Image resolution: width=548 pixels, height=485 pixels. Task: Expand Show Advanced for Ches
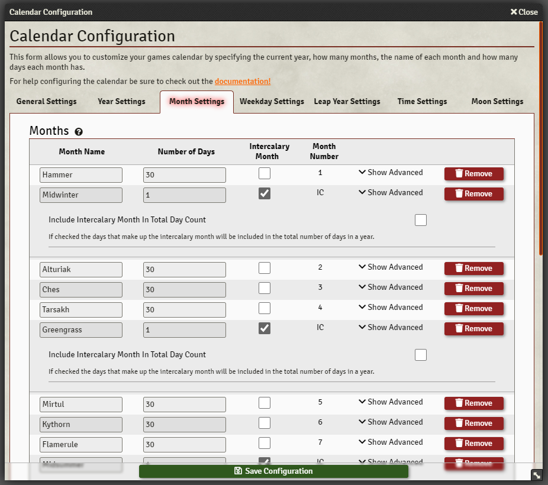click(391, 287)
